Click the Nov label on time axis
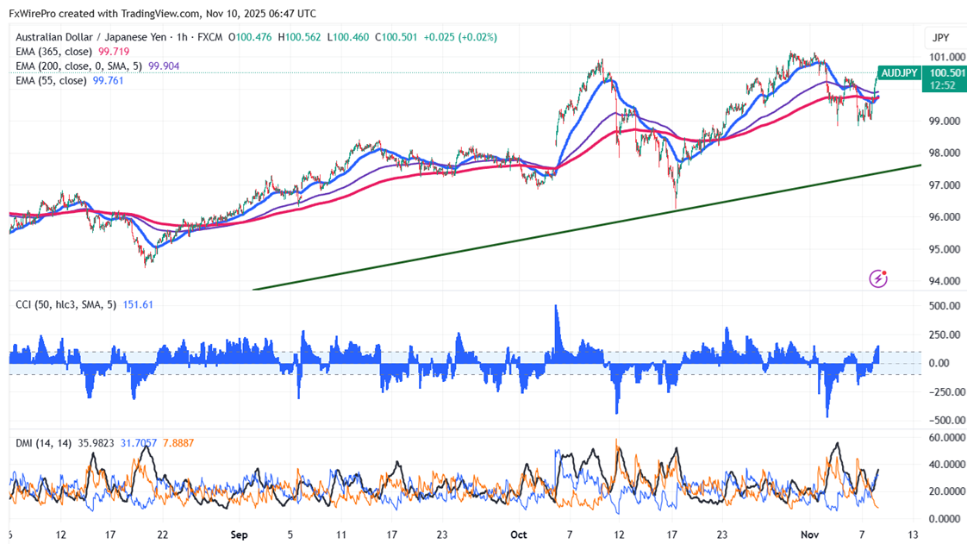The width and height of the screenshot is (967, 544). point(809,535)
